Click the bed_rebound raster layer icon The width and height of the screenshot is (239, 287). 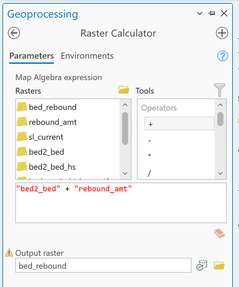click(22, 107)
